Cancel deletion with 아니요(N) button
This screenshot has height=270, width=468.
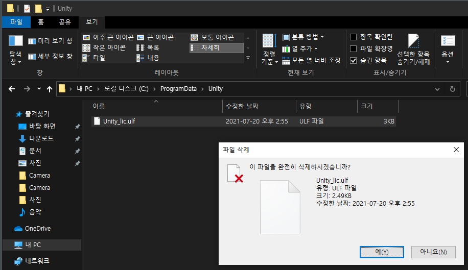pos(433,252)
